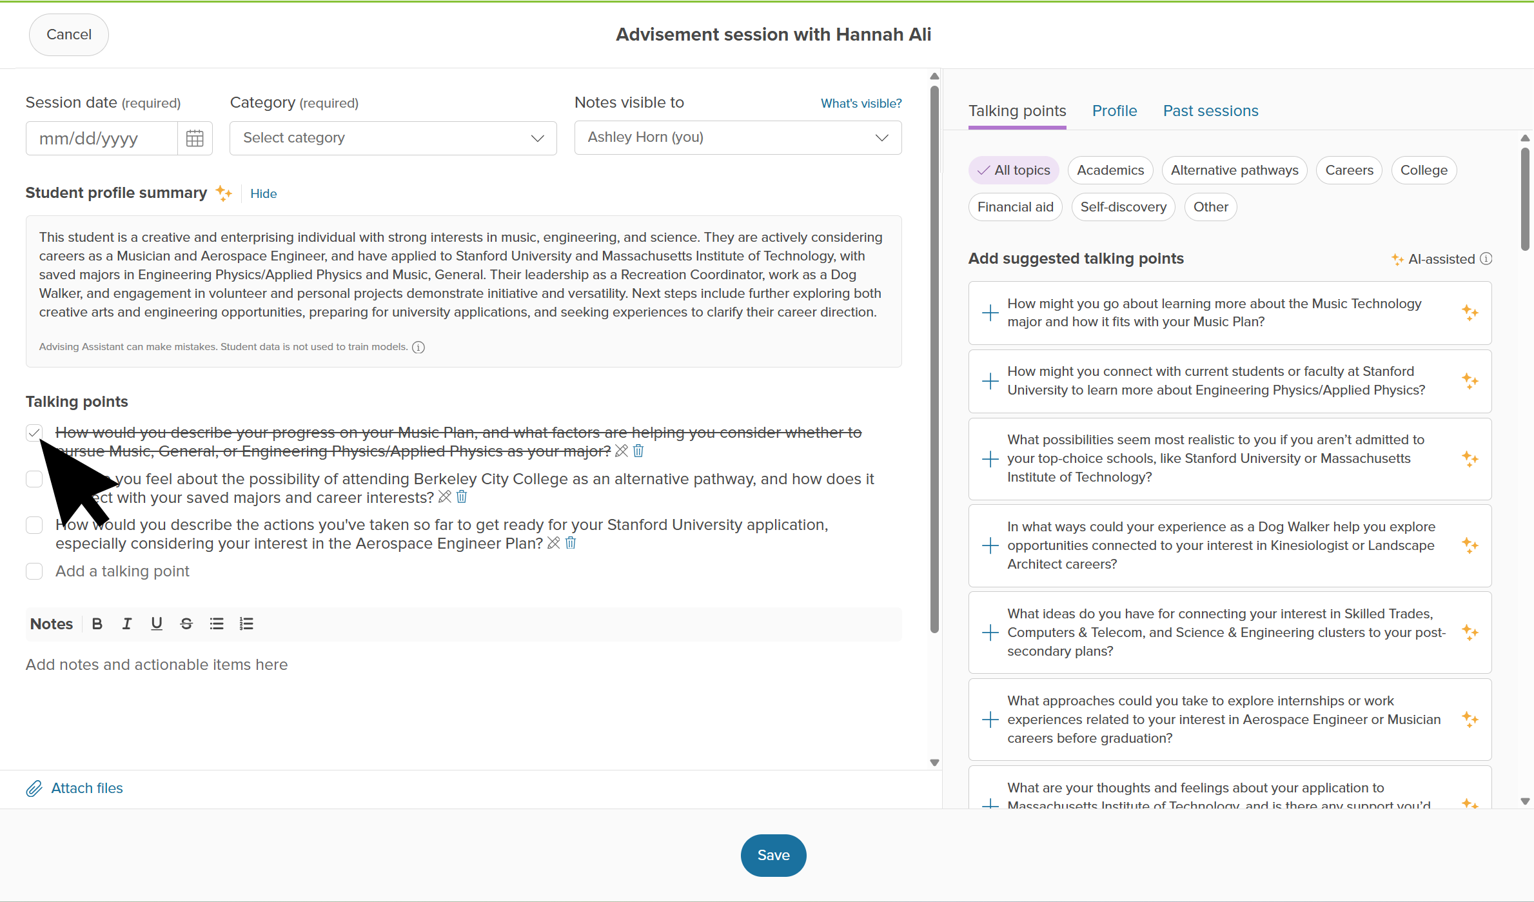Delete the Berkeley City College talking point
Viewport: 1534px width, 902px height.
click(462, 497)
